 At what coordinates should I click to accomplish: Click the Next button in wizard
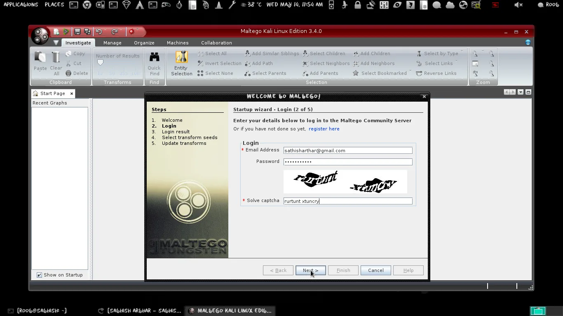click(x=310, y=270)
